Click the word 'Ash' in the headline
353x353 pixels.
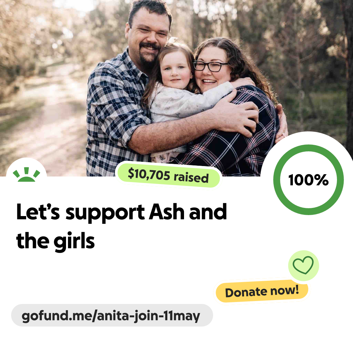pos(167,212)
